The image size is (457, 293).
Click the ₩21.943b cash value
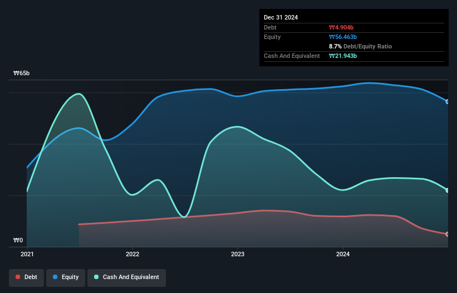[x=343, y=56]
